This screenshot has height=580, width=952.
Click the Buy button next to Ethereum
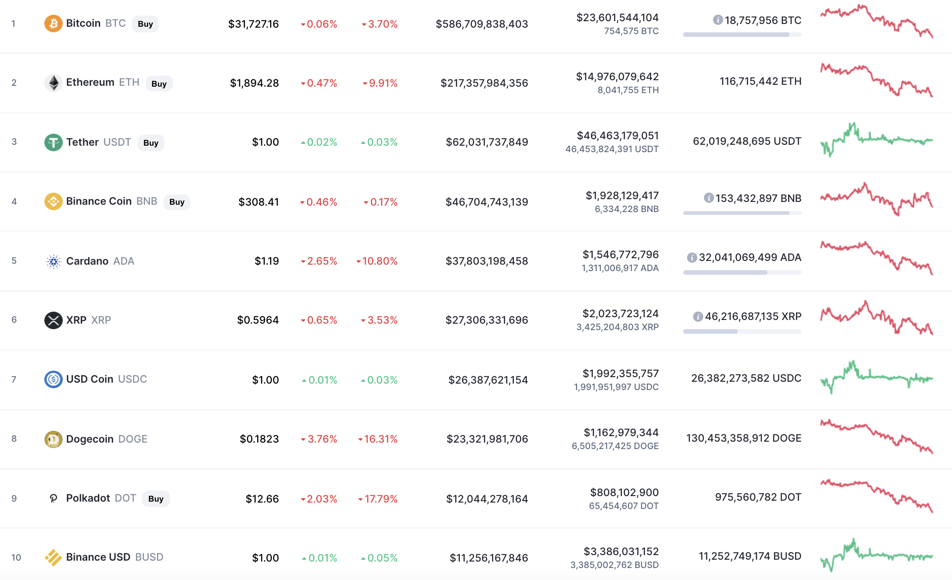159,83
